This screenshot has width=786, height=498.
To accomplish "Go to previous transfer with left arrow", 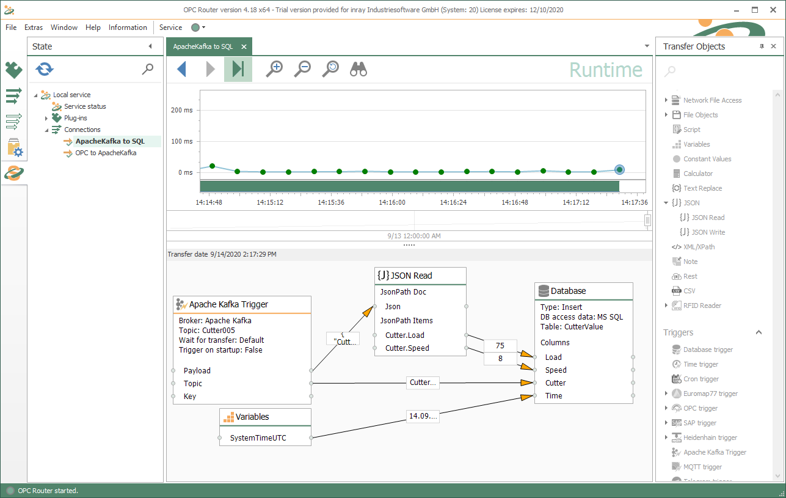I will 181,69.
